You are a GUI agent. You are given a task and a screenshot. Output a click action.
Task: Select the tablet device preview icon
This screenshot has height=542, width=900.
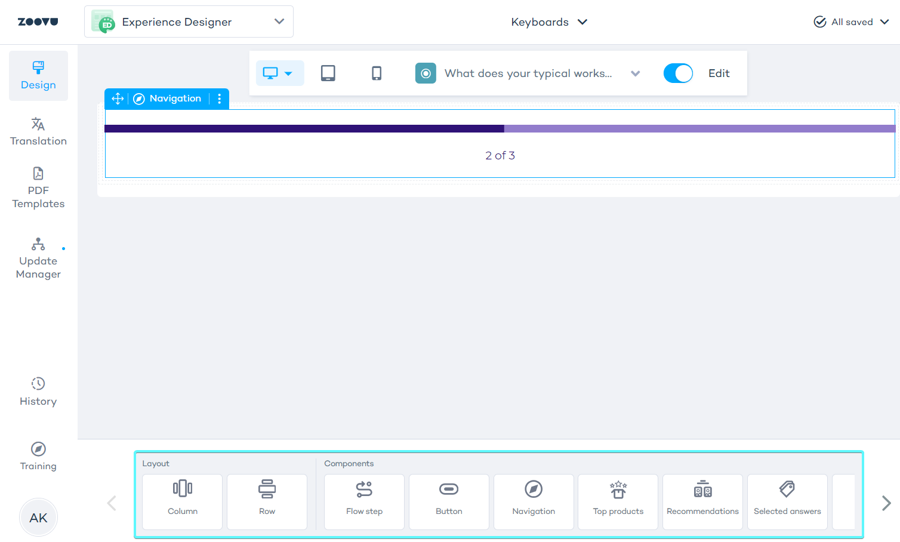click(x=328, y=73)
